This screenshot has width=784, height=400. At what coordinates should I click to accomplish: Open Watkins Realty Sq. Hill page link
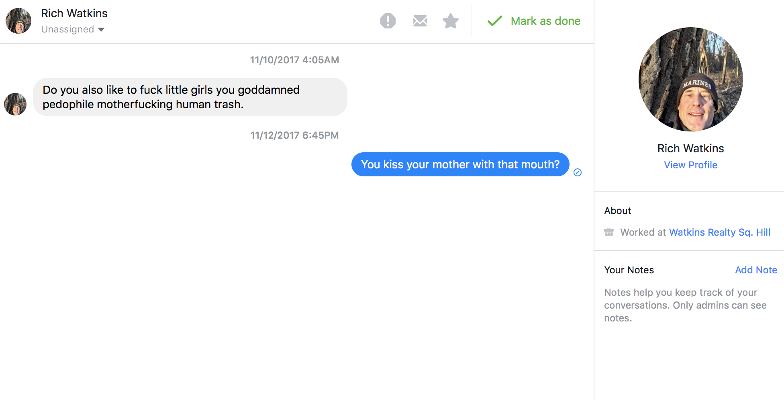point(719,232)
